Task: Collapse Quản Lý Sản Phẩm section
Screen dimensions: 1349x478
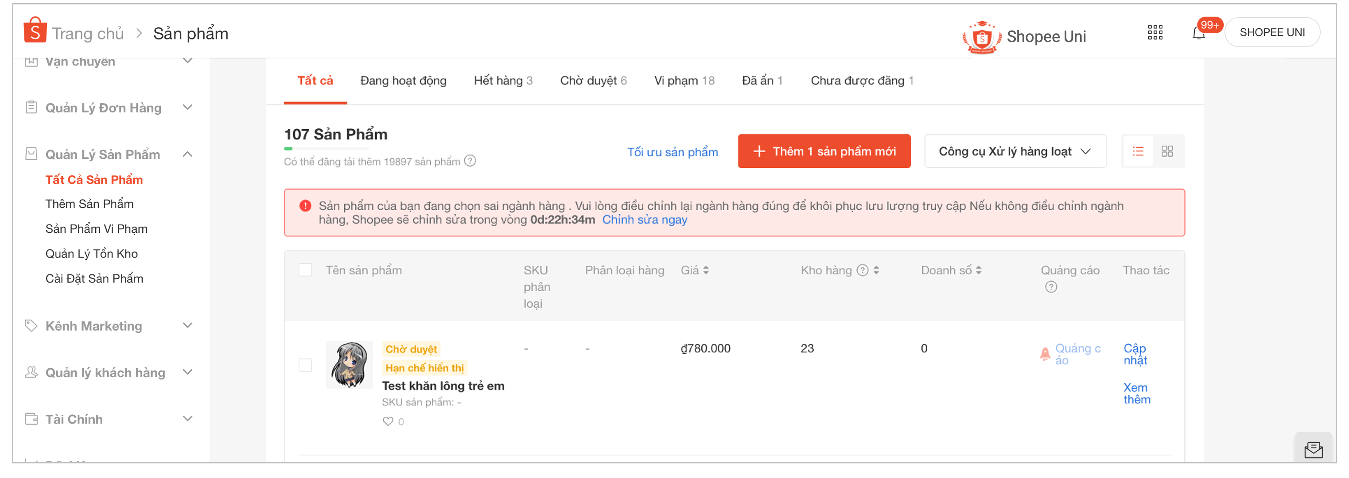Action: point(187,154)
